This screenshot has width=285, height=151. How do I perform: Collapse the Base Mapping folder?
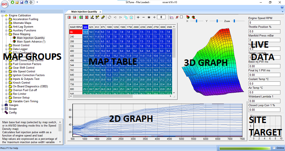coord(6,34)
